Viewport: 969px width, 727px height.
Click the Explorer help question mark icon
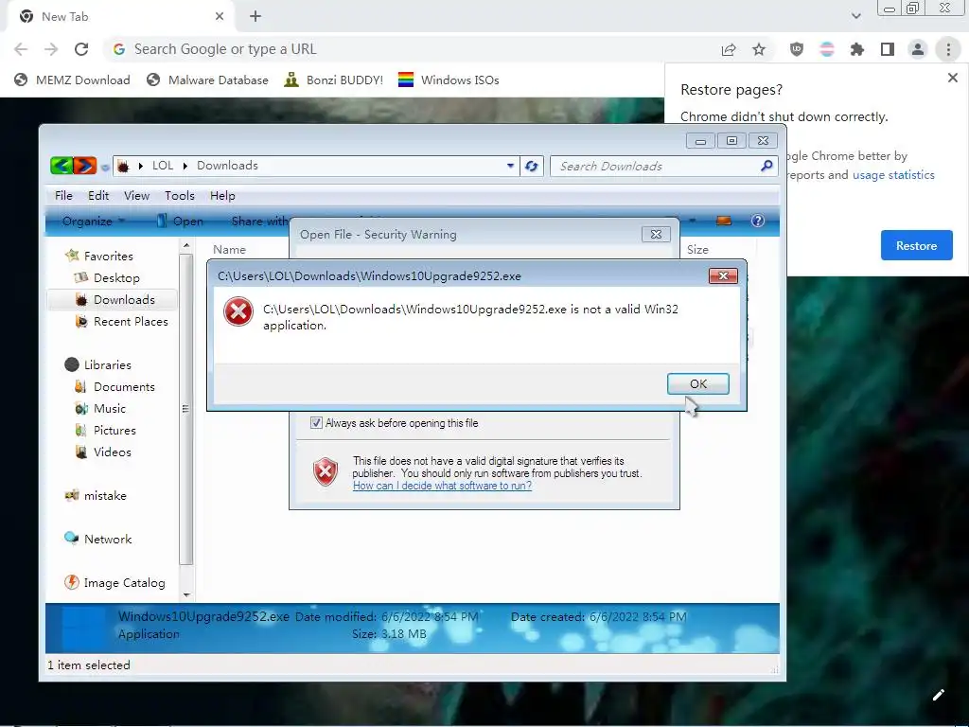click(758, 221)
